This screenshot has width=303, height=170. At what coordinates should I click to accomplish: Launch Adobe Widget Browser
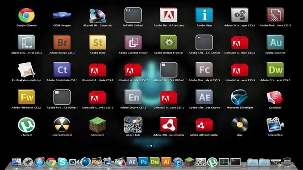coord(169,42)
